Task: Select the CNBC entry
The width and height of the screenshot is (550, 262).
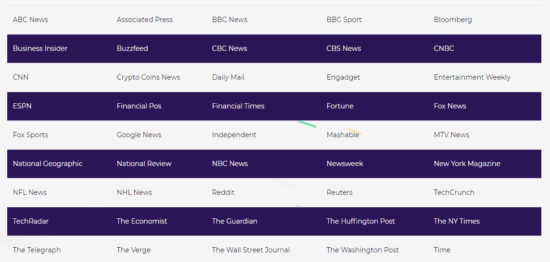Action: [x=444, y=48]
